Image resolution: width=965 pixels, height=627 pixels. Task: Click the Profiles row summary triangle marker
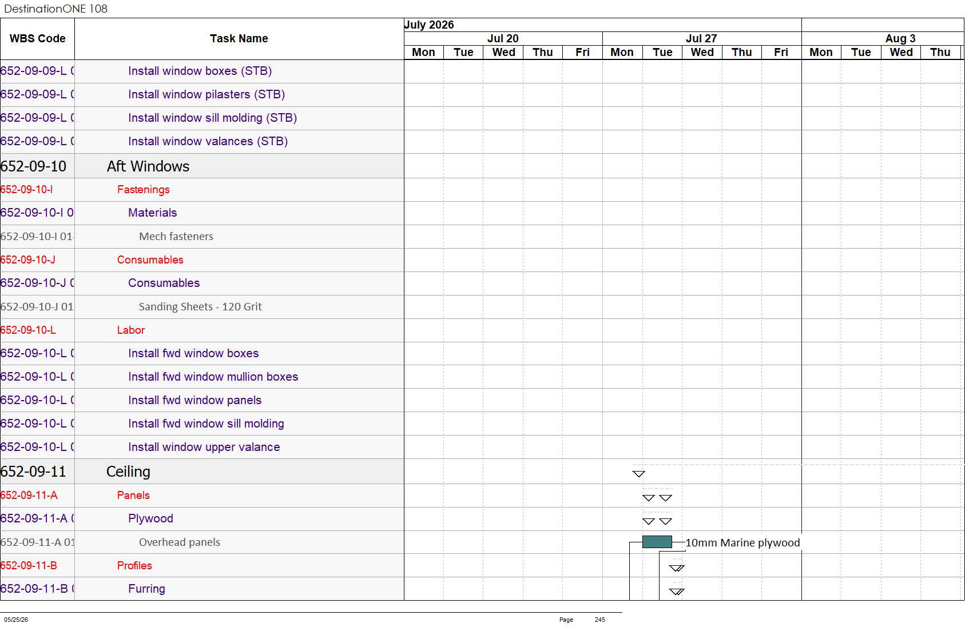[x=677, y=568]
